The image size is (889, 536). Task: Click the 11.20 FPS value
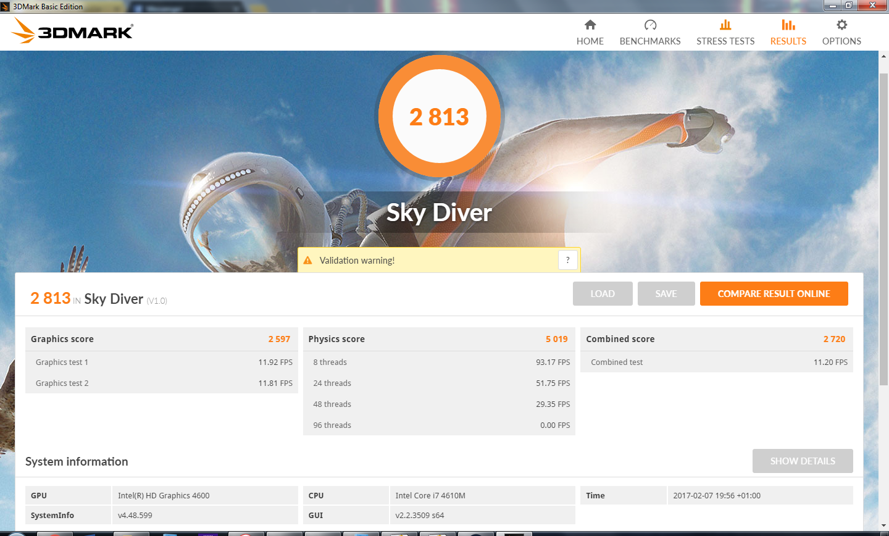pyautogui.click(x=830, y=362)
